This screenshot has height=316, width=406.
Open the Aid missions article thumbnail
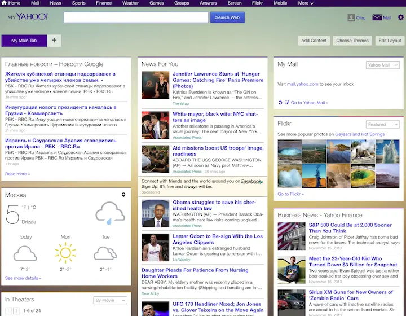tap(156, 159)
